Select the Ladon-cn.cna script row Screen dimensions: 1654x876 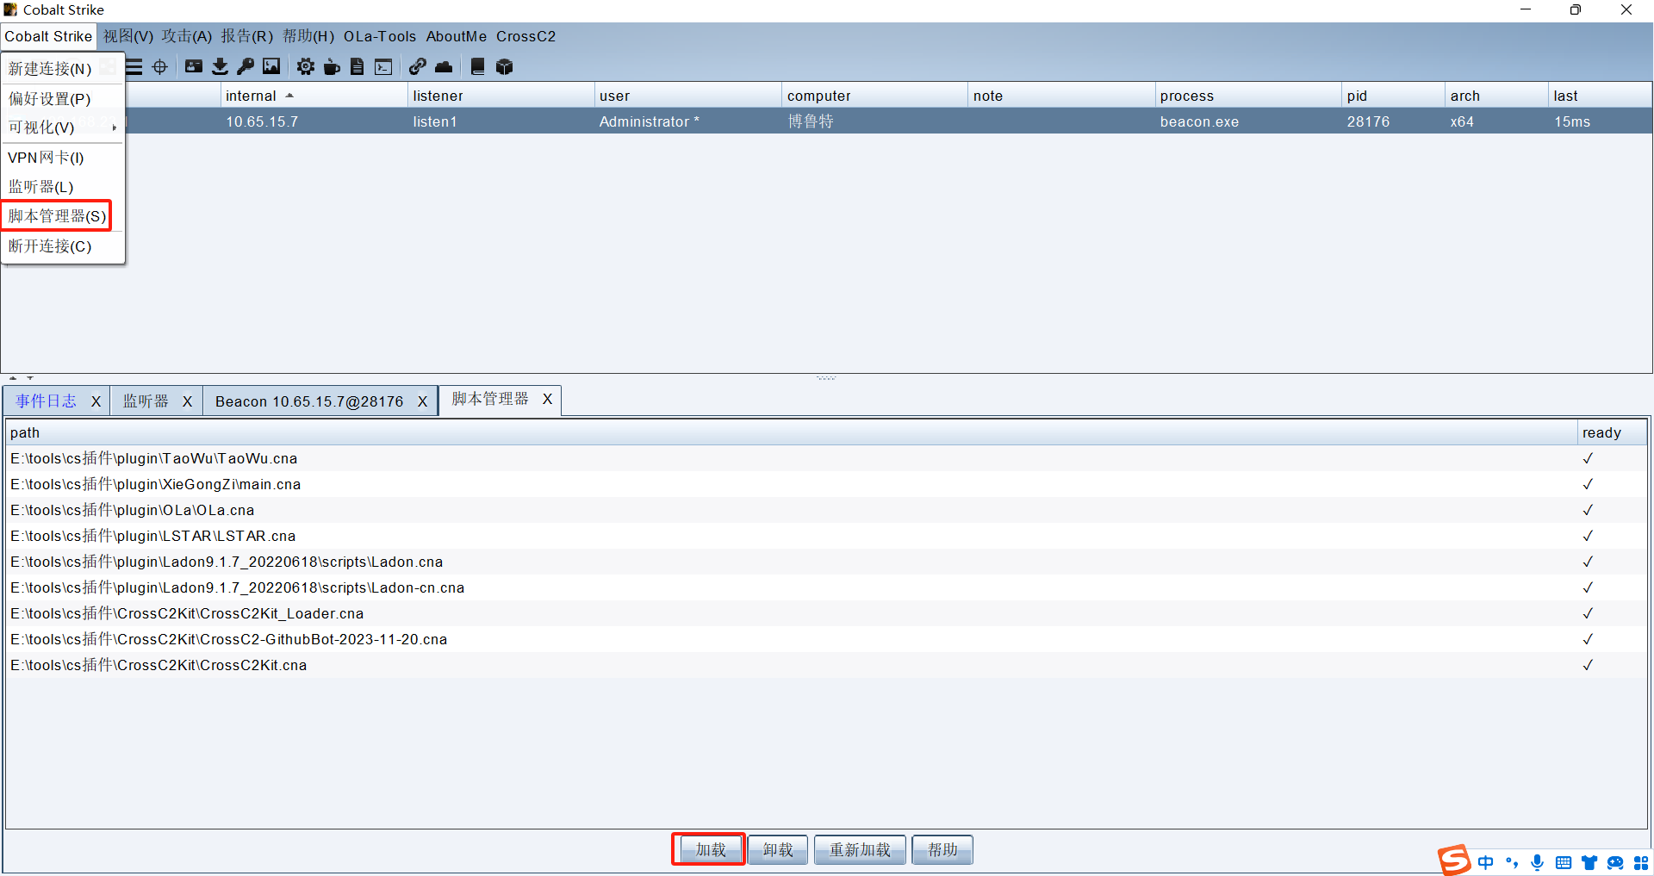(x=826, y=587)
